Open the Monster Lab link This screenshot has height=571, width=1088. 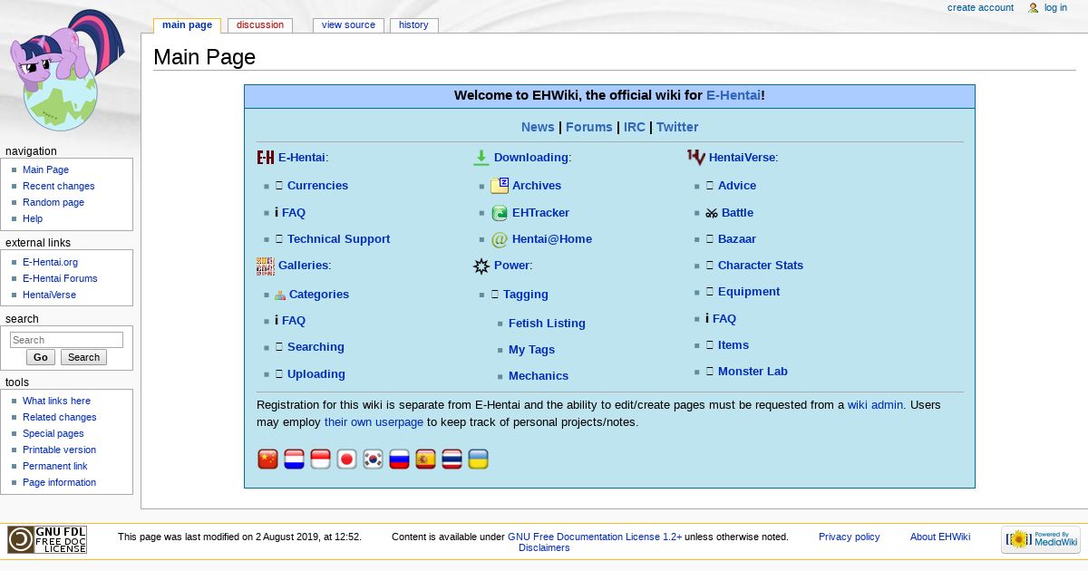pos(753,371)
